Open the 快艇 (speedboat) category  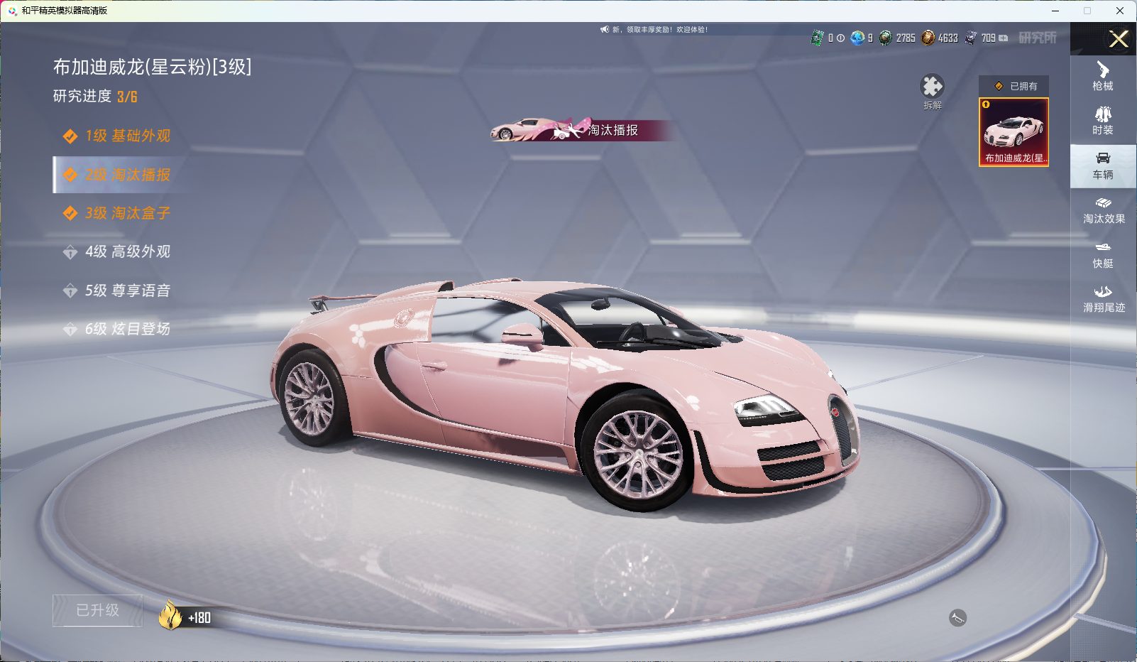pos(1102,254)
